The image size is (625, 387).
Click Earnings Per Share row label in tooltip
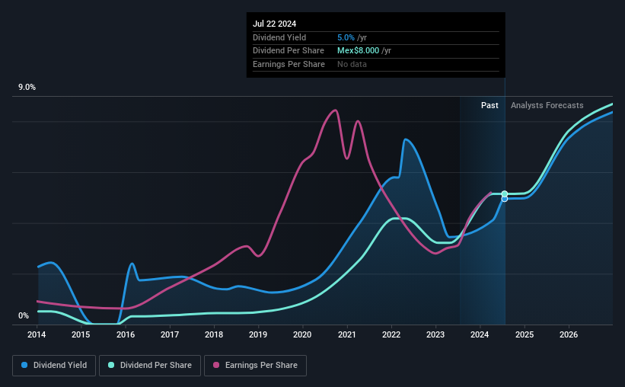pyautogui.click(x=289, y=64)
